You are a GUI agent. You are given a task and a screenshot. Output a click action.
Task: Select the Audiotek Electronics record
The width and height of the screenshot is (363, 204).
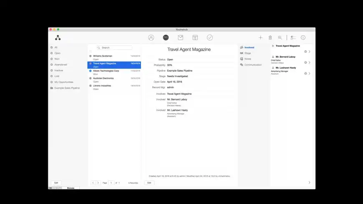(x=114, y=80)
